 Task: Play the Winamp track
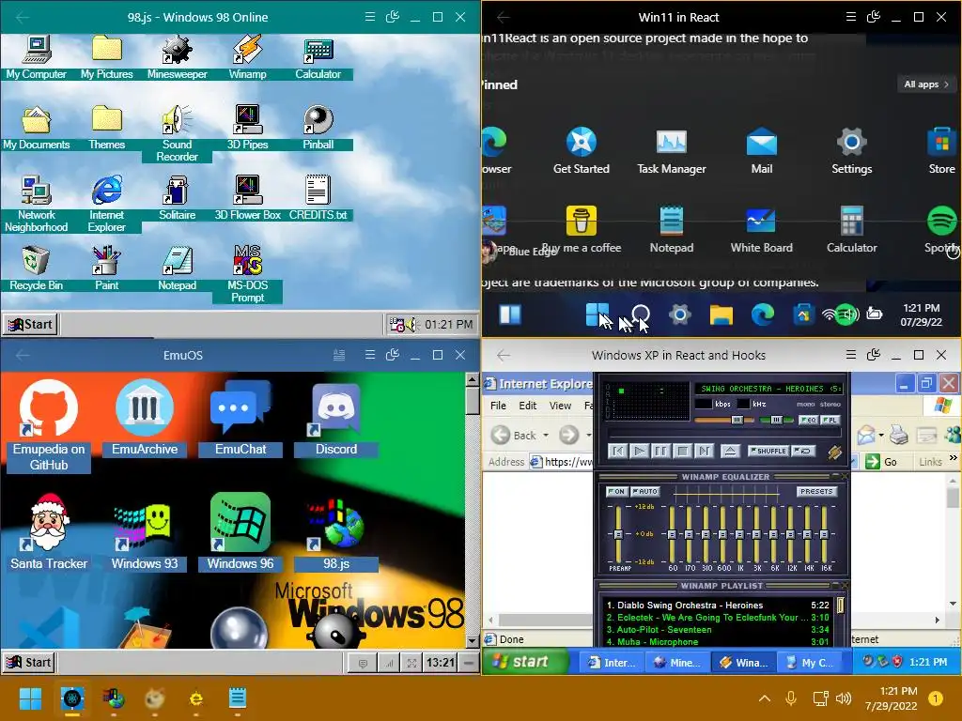[x=639, y=452]
